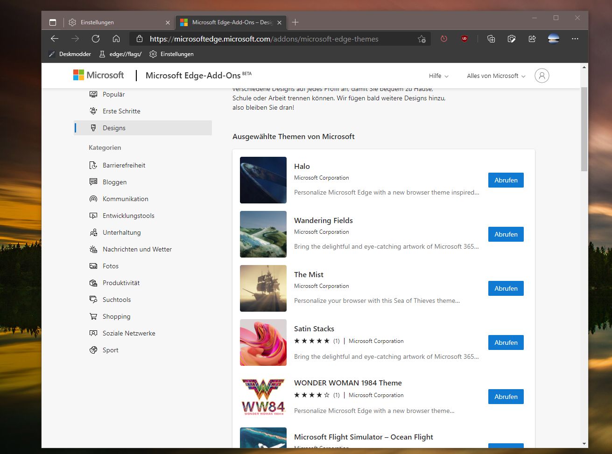Select Erste Schritte in the sidebar
The width and height of the screenshot is (612, 454).
coord(143,111)
